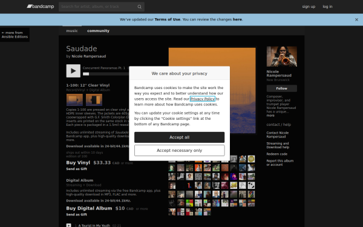The height and width of the screenshot is (227, 363).
Task: Open track title A Tourist In My Youth
Action: tap(94, 225)
